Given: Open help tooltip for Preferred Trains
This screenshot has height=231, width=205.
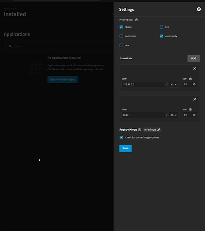Looking at the screenshot, I should click(137, 20).
